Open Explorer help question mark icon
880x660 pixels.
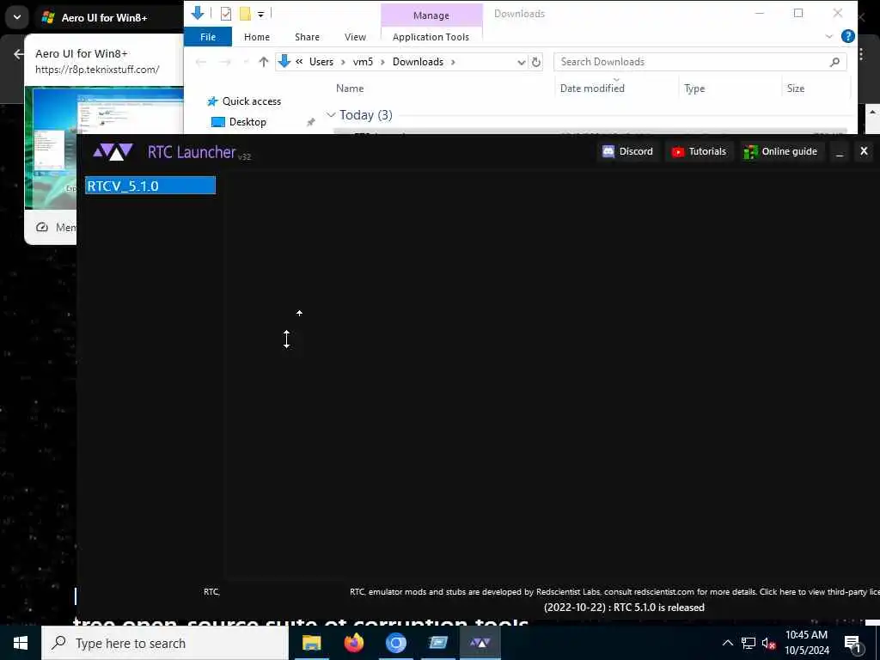coord(847,37)
